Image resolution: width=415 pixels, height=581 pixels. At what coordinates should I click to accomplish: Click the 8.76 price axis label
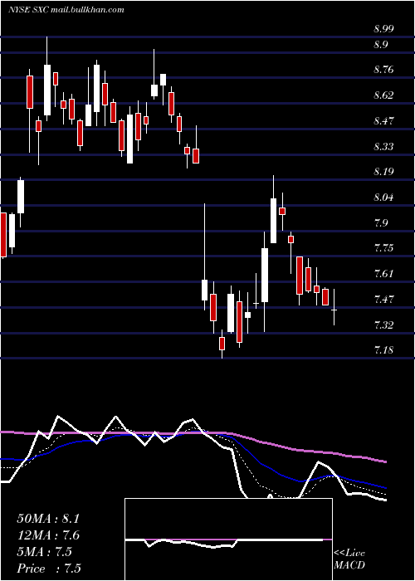click(383, 70)
